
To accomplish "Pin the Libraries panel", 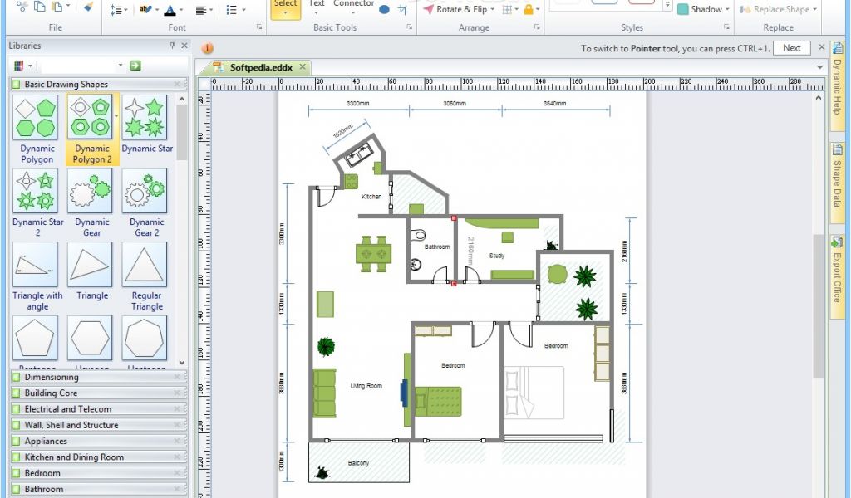I will pyautogui.click(x=172, y=46).
